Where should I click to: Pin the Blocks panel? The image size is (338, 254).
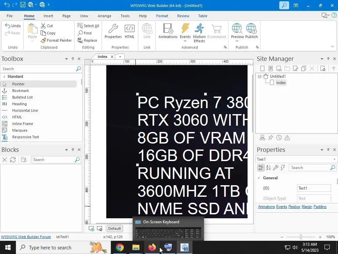73,150
